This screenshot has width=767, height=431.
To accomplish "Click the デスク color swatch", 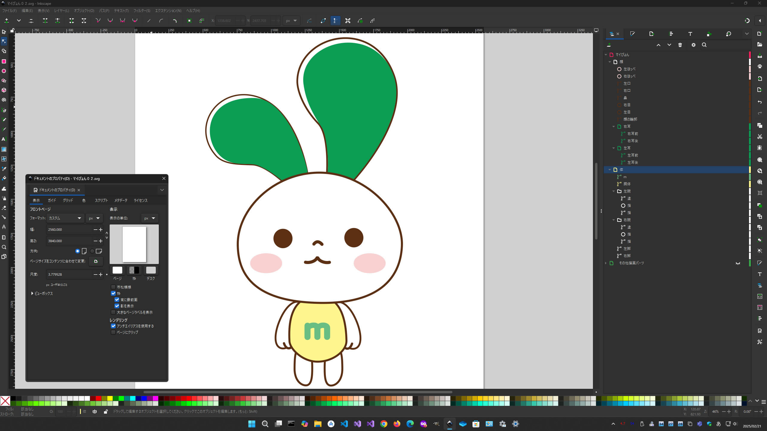I will (151, 270).
